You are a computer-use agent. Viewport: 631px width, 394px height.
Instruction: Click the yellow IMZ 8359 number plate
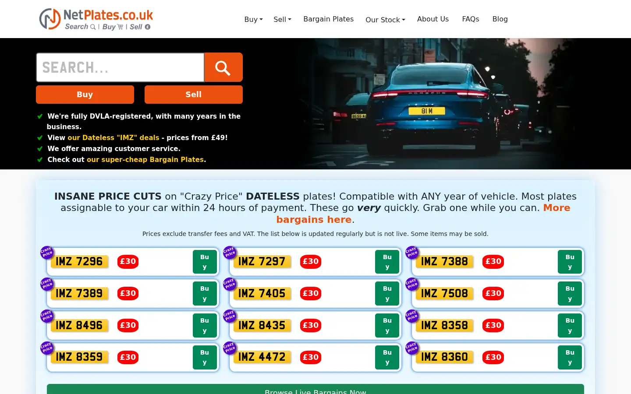click(79, 357)
